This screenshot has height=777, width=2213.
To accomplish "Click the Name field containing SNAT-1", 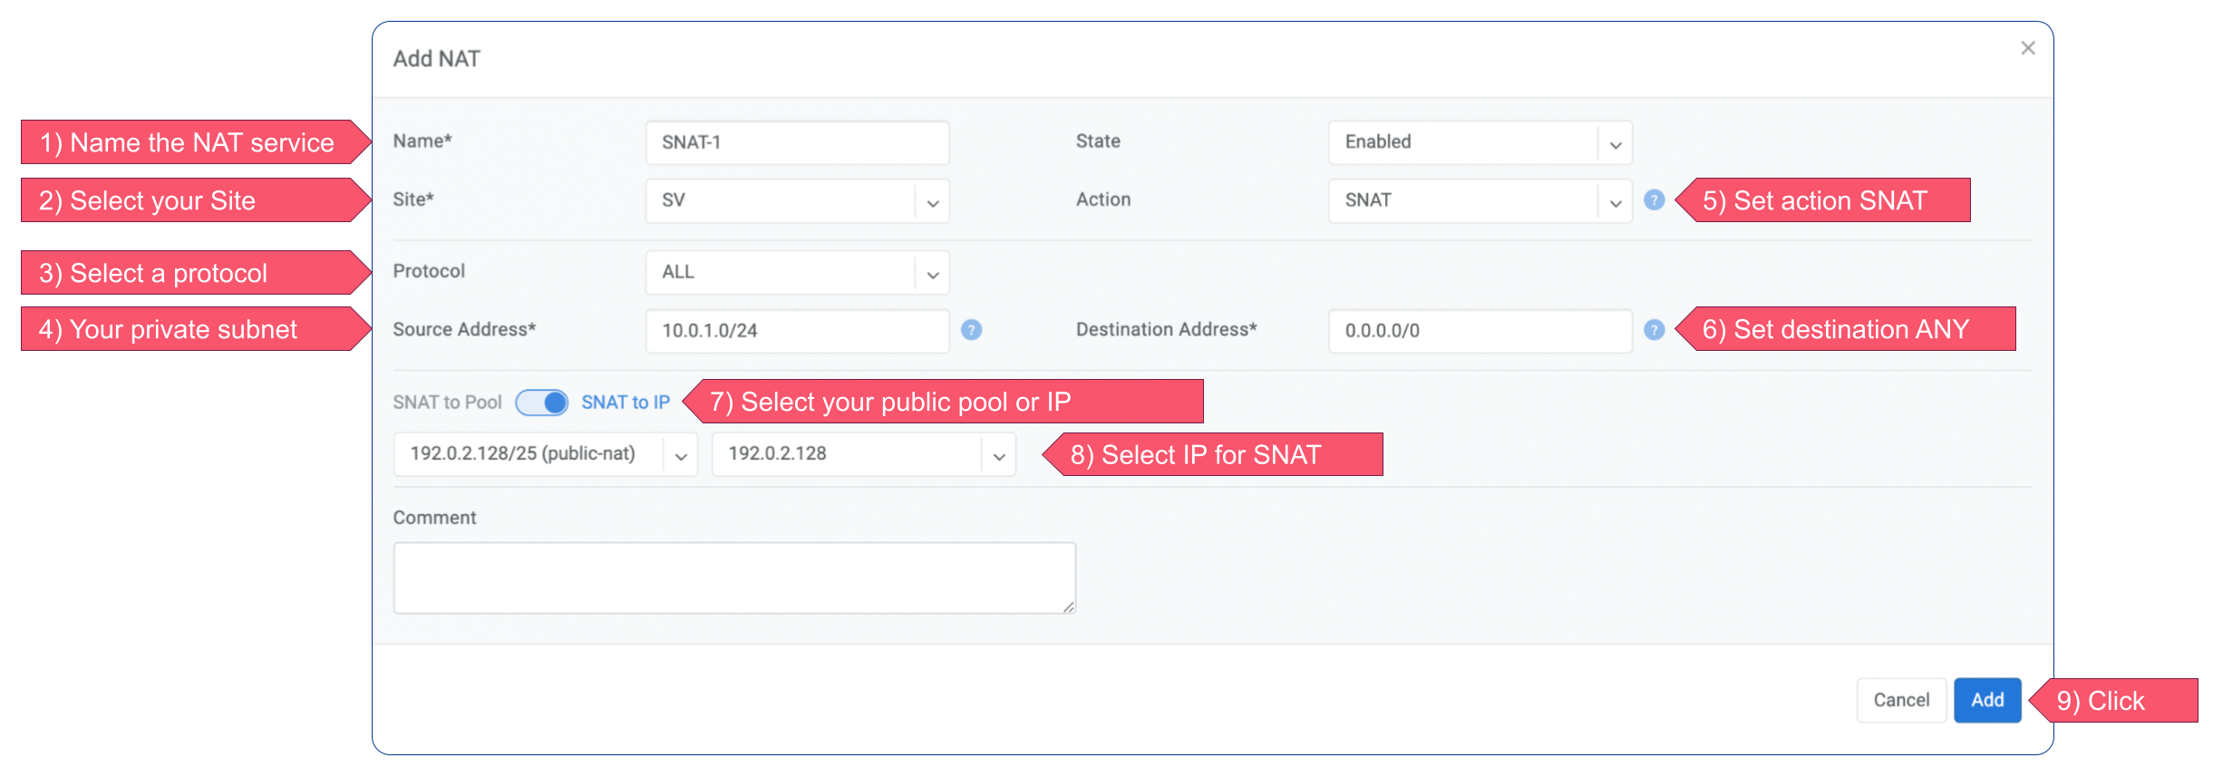I will coord(797,142).
